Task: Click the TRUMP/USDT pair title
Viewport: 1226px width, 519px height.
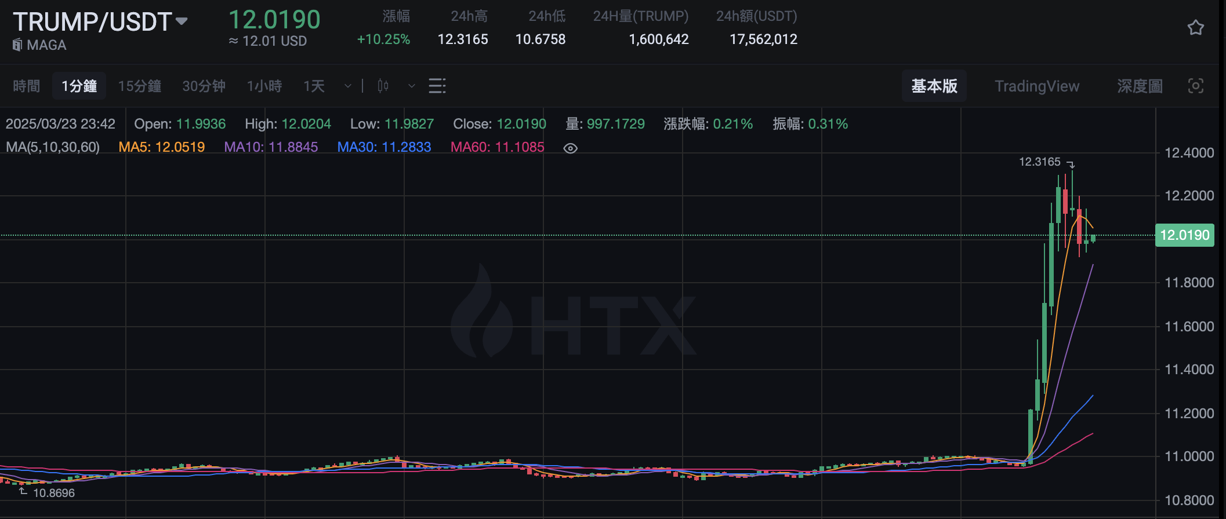Action: click(92, 22)
